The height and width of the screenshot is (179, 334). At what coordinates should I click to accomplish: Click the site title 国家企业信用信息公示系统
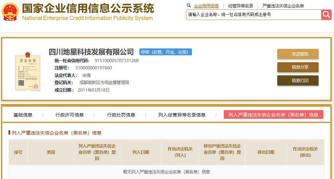(x=88, y=8)
